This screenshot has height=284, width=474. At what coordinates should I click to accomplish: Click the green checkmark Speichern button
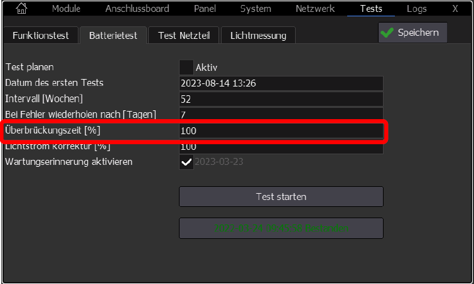pos(412,33)
